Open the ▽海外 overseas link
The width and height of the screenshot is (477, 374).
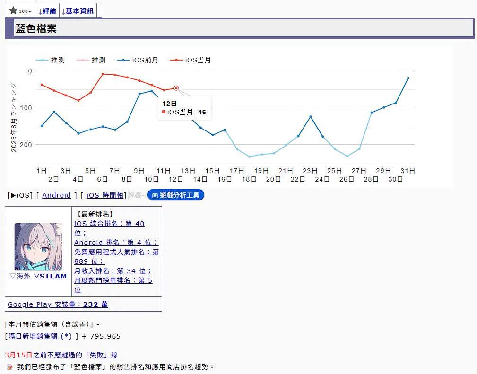click(20, 276)
